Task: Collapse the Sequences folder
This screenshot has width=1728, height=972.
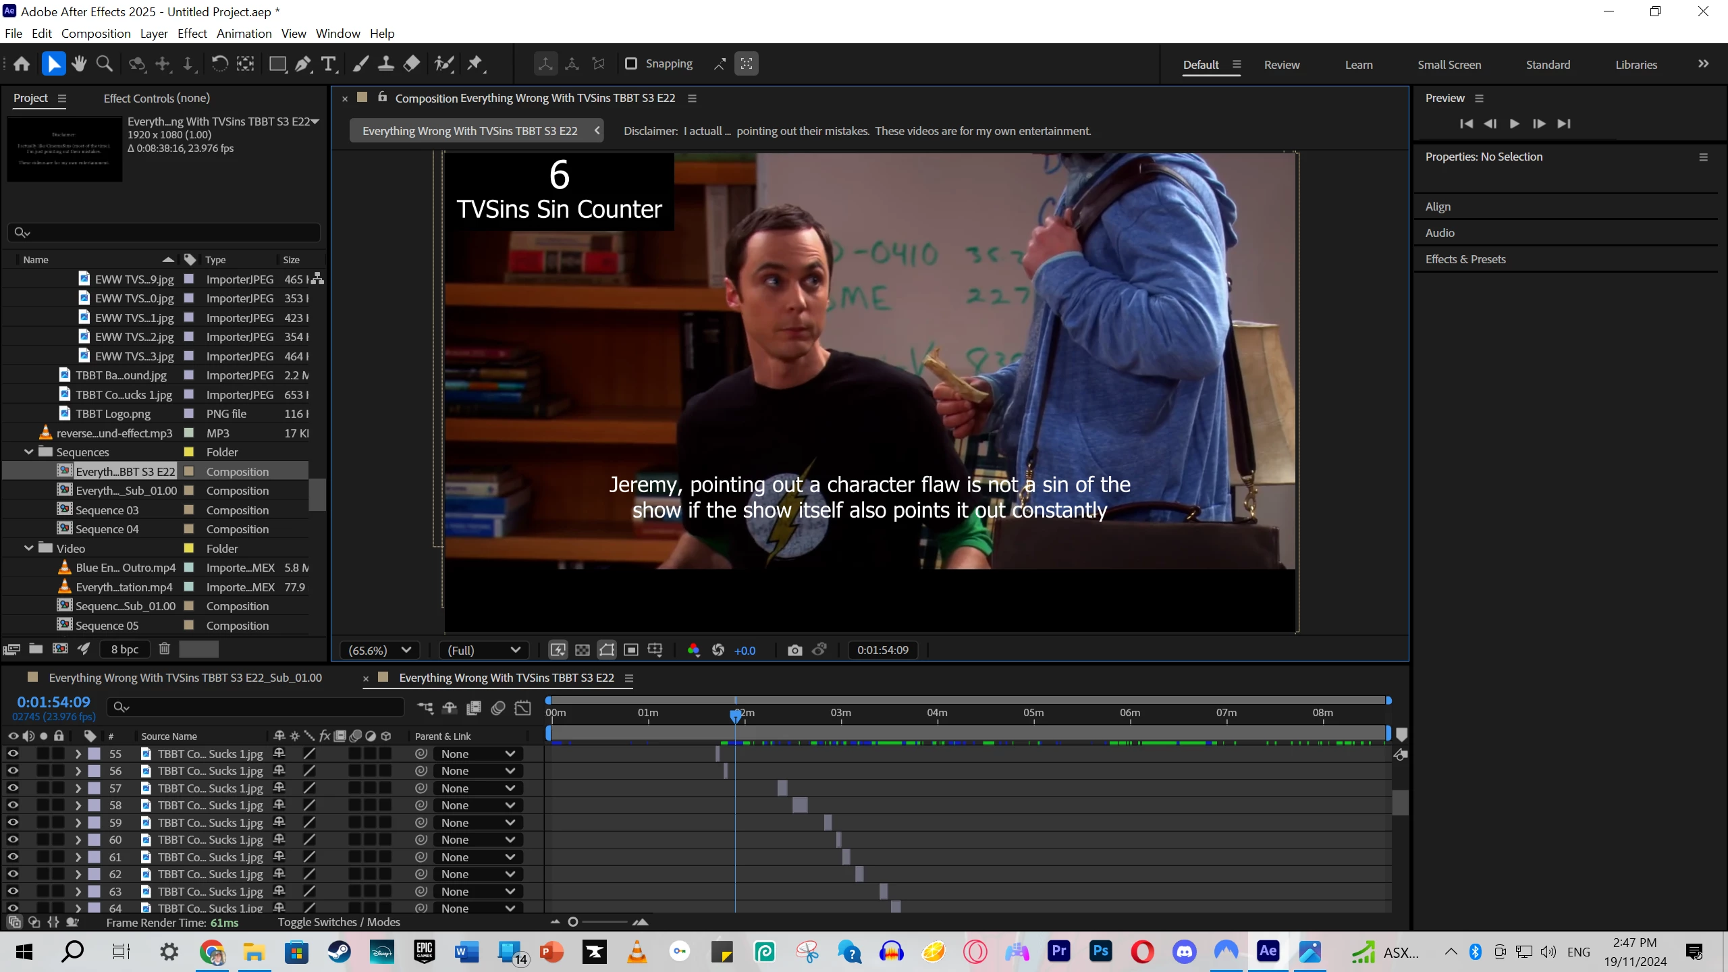Action: [29, 452]
